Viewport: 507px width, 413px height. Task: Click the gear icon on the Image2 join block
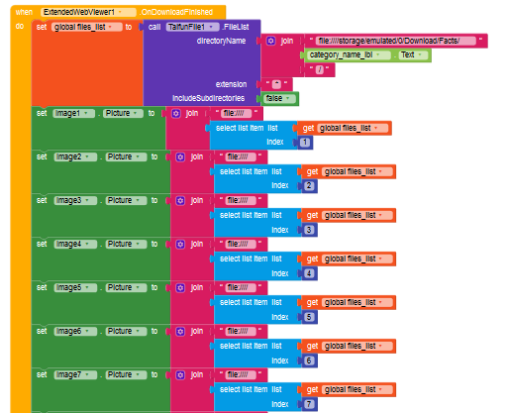pos(180,157)
